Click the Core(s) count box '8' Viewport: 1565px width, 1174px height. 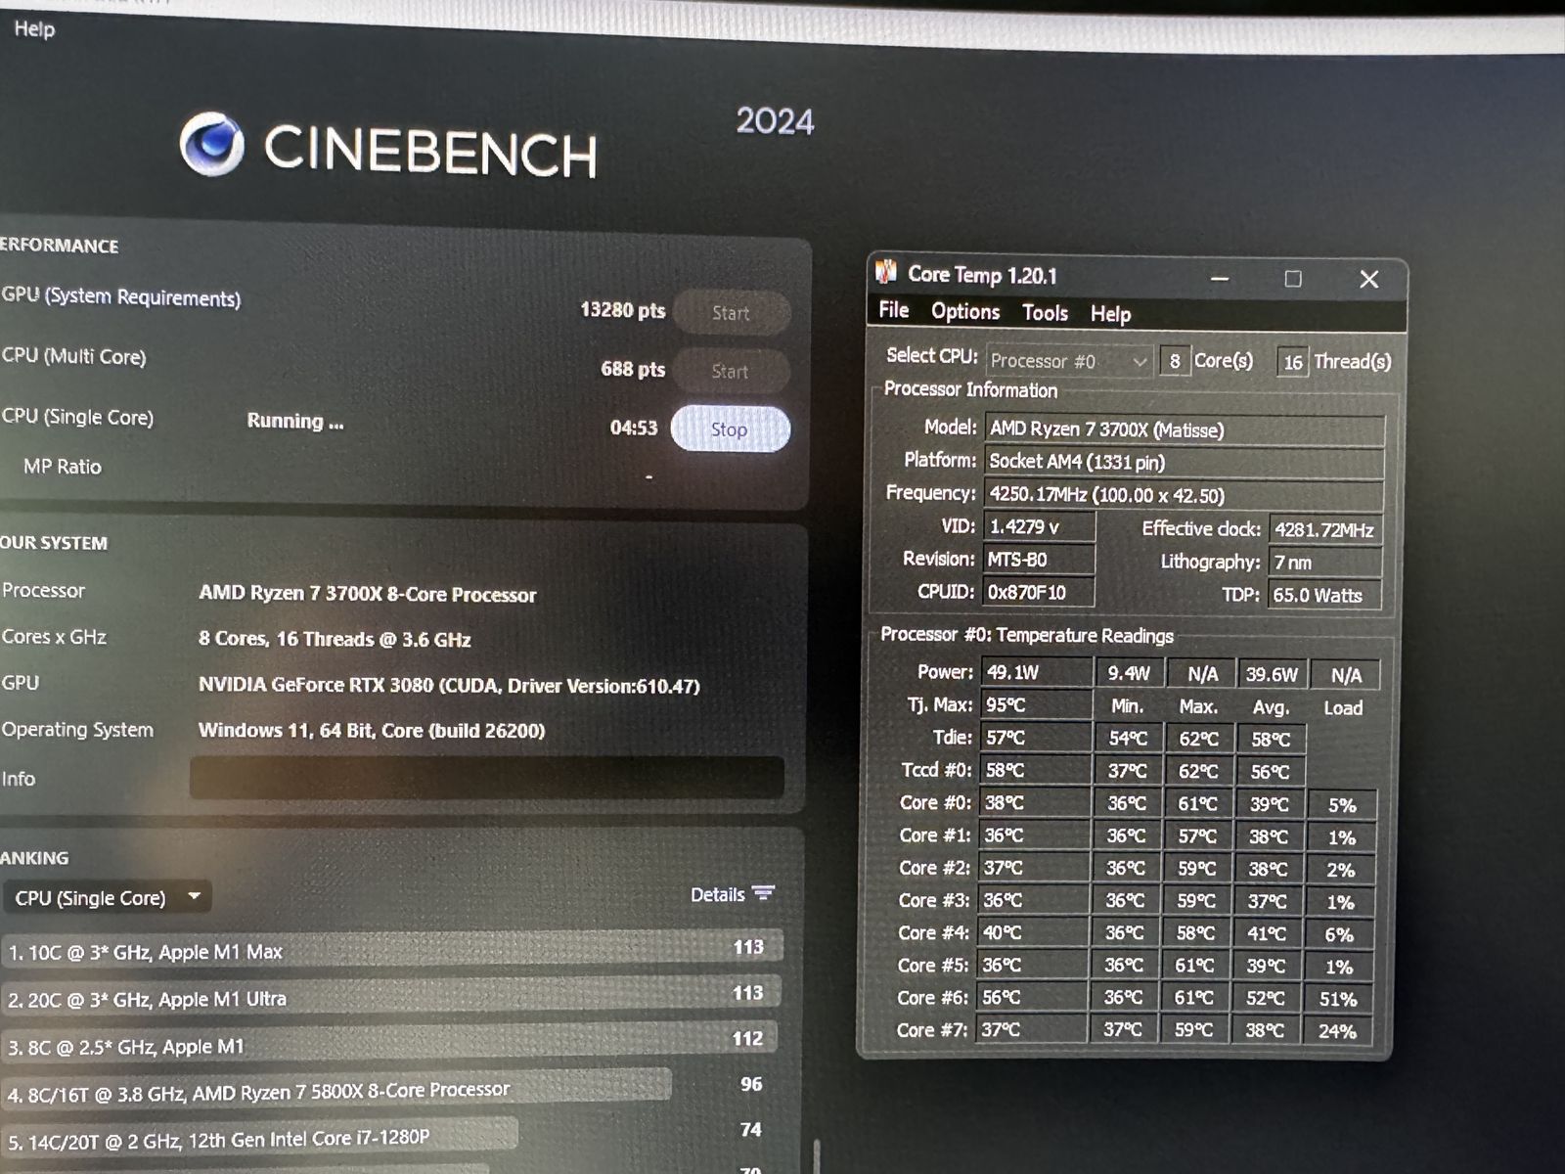coord(1175,361)
